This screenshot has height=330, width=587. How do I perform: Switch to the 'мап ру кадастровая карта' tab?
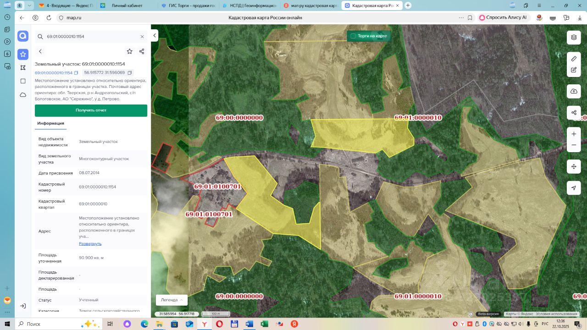tap(311, 5)
